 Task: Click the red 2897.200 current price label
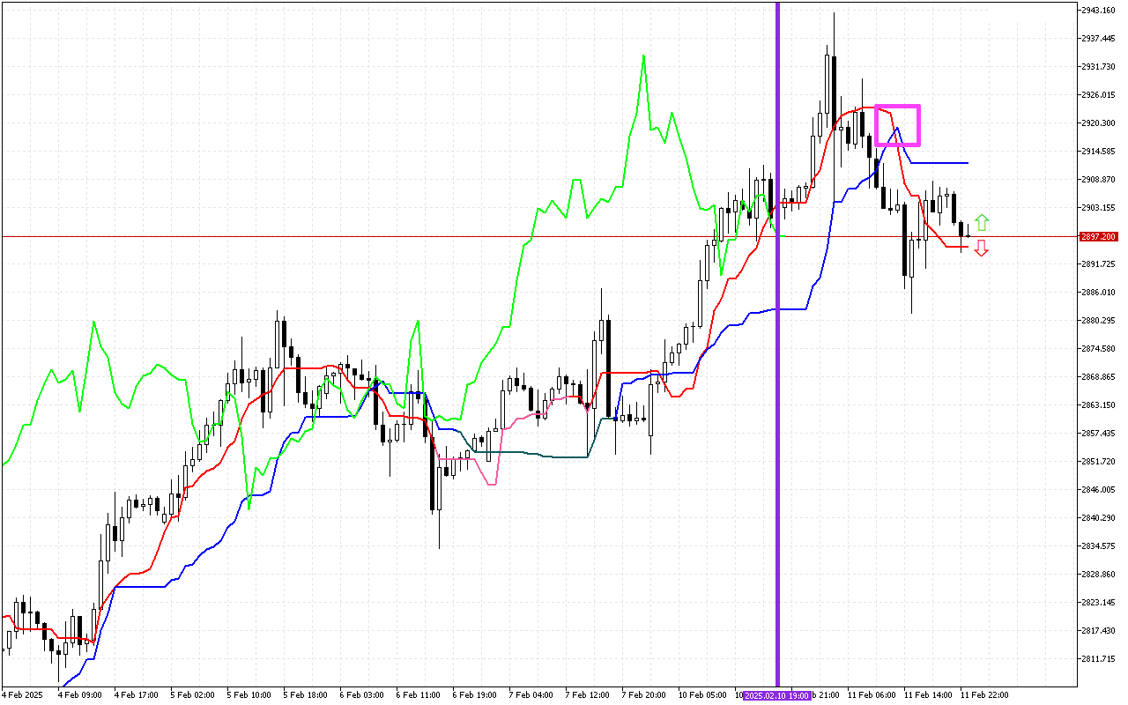click(1098, 236)
